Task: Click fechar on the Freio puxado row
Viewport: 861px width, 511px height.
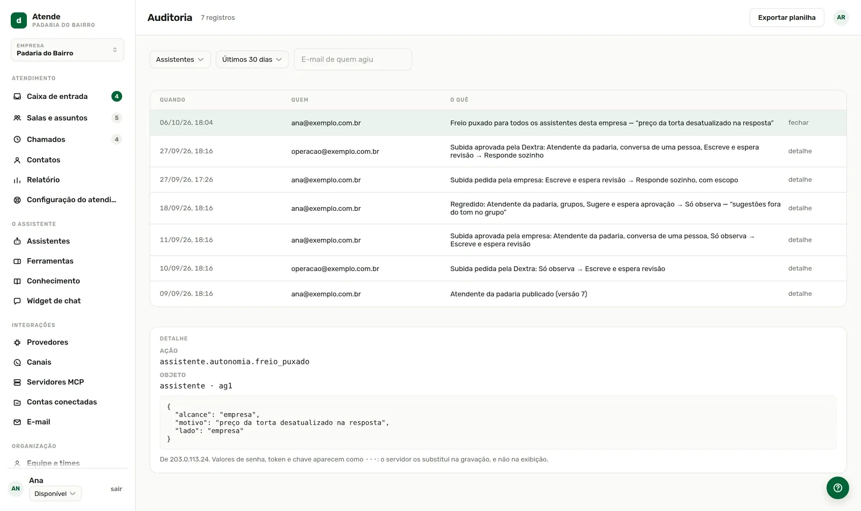Action: coord(798,123)
